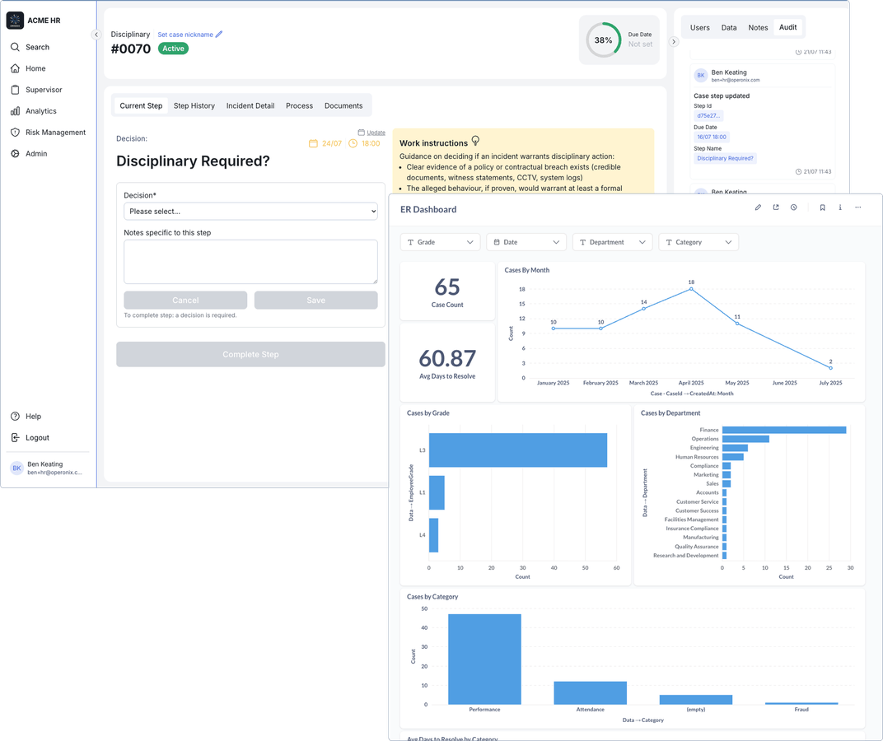Collapse the left sidebar with the chevron
The width and height of the screenshot is (883, 741).
(x=96, y=35)
